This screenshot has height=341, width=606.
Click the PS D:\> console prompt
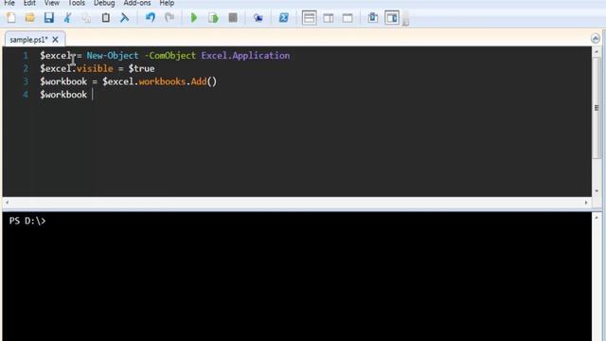click(27, 221)
